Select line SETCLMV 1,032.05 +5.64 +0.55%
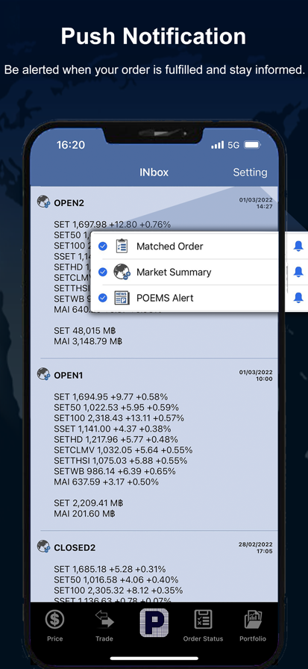 [x=123, y=450]
